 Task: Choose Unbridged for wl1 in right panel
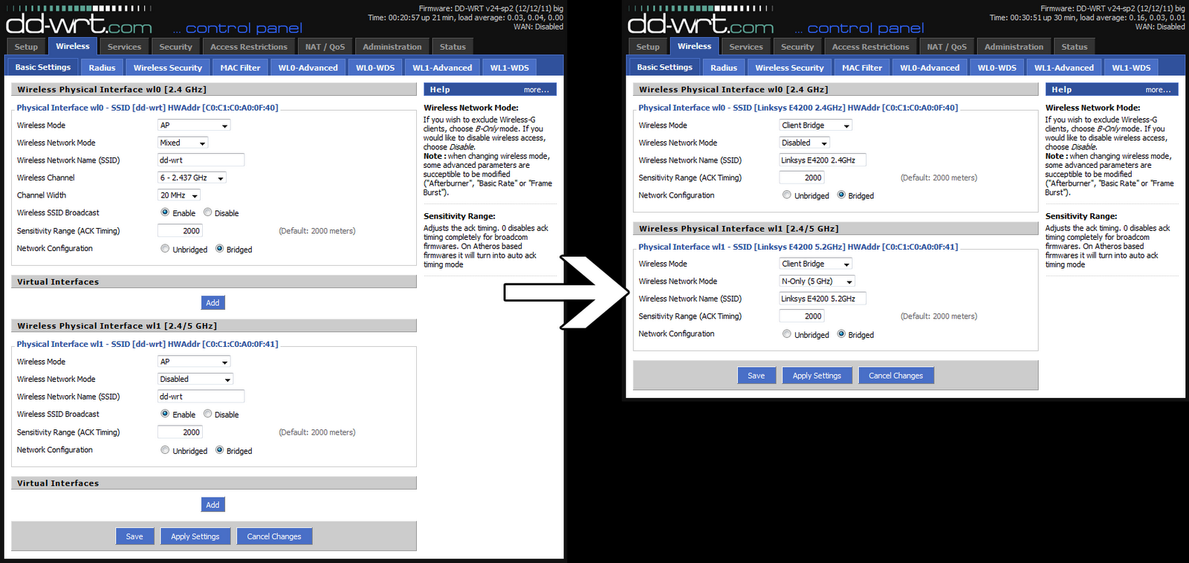tap(786, 333)
